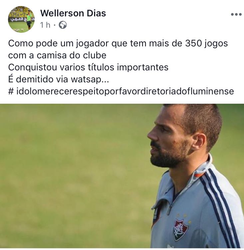Click the line "É demitido via watsap..."
The image size is (244, 250).
[59, 79]
